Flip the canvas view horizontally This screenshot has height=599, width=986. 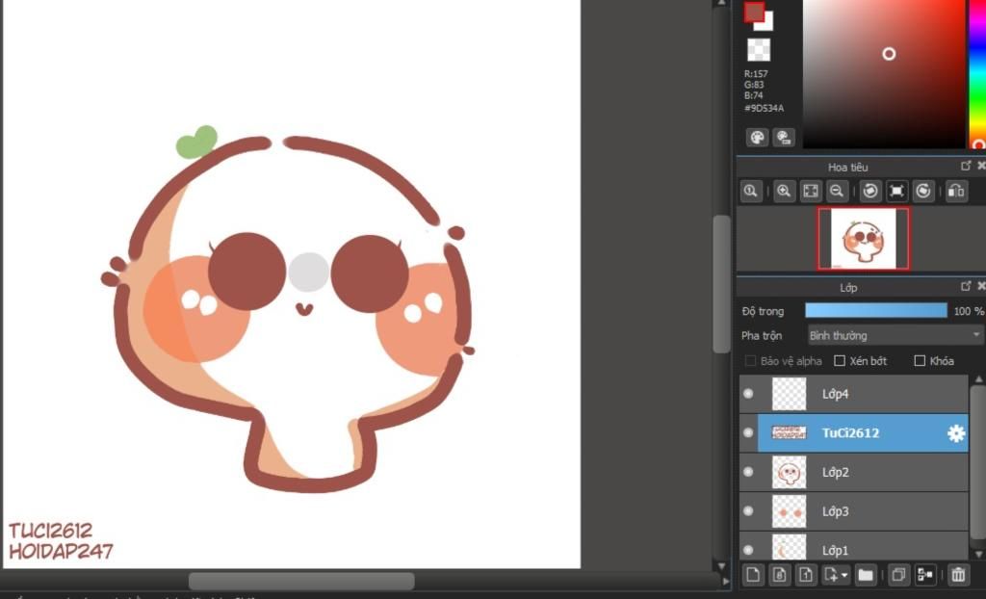tap(956, 191)
